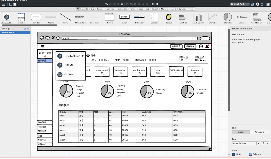
Task: Click the toggle markup icon in toolbar
Action: click(x=157, y=4)
